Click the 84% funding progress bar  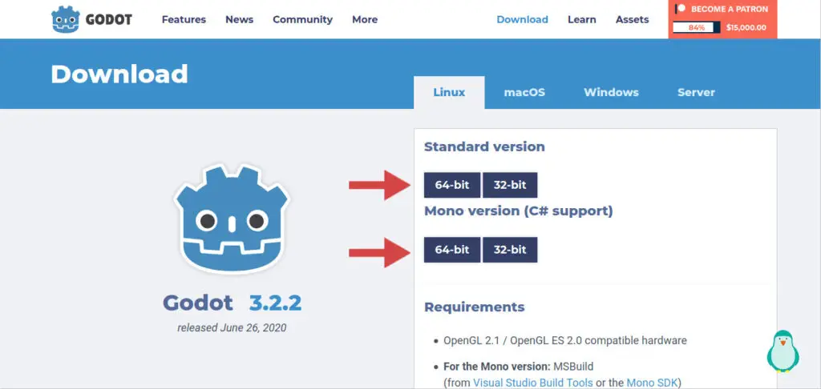(x=697, y=28)
